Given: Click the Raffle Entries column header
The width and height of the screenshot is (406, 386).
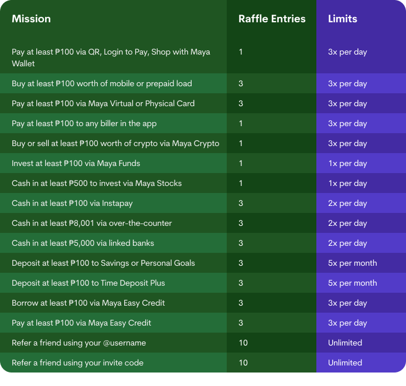Looking at the screenshot, I should (272, 19).
